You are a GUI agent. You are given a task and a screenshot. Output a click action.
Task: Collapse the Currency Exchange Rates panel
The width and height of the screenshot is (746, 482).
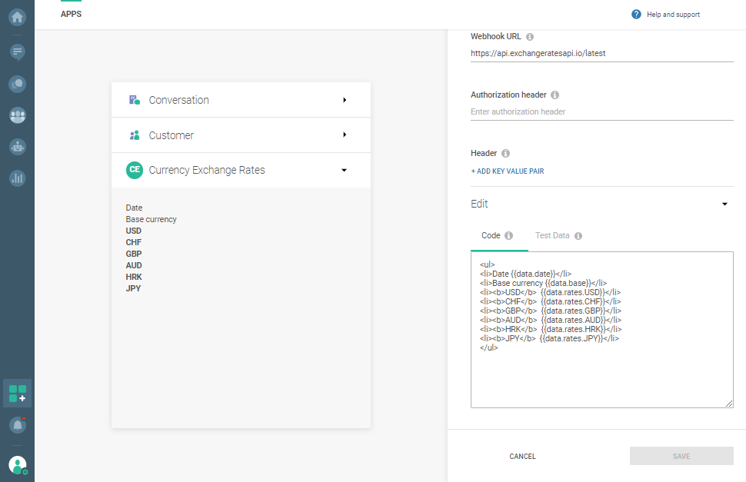pos(344,171)
